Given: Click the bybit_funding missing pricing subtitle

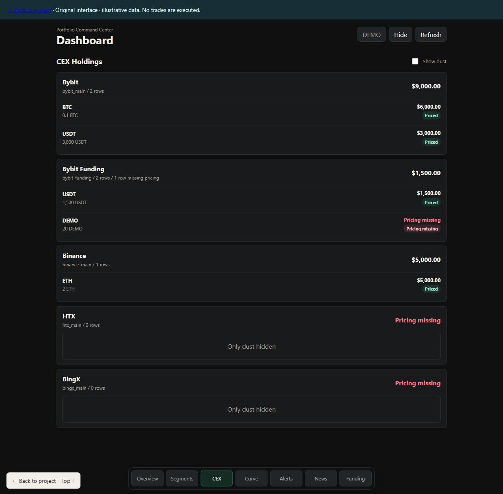Looking at the screenshot, I should pos(111,178).
